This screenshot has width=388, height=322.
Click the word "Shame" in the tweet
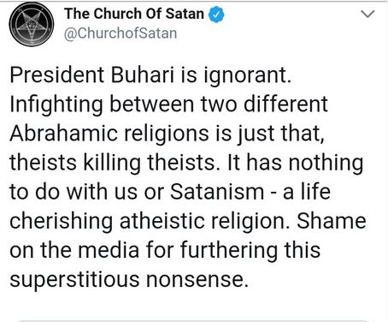point(332,221)
